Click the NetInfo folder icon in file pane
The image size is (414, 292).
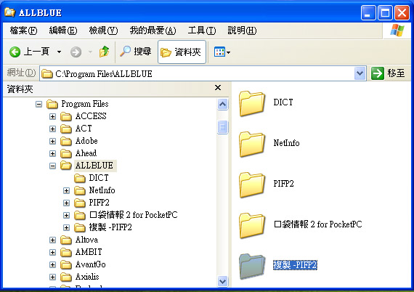click(252, 144)
